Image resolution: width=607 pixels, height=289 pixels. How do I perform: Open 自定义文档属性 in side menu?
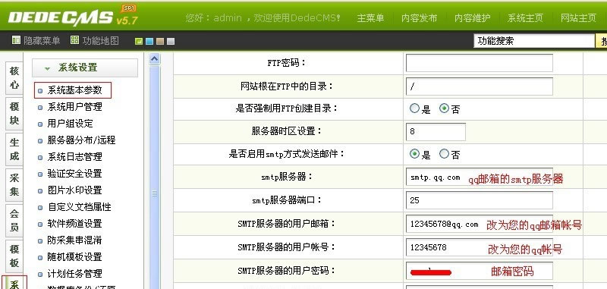tap(79, 207)
